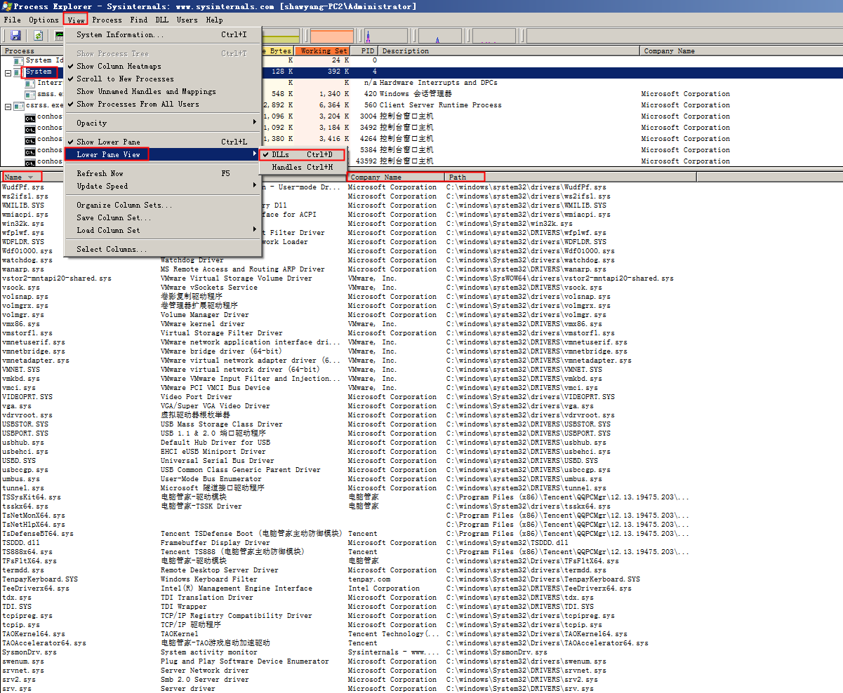Open the orange physical memory mini graph
This screenshot has width=843, height=693.
pos(331,36)
